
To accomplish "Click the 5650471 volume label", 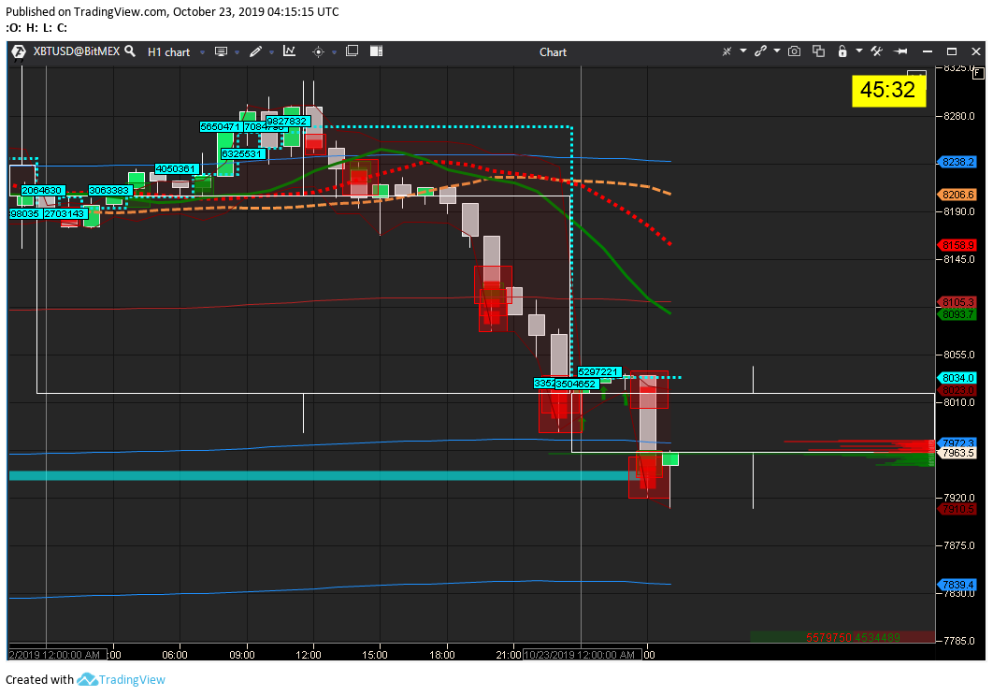I will (219, 127).
